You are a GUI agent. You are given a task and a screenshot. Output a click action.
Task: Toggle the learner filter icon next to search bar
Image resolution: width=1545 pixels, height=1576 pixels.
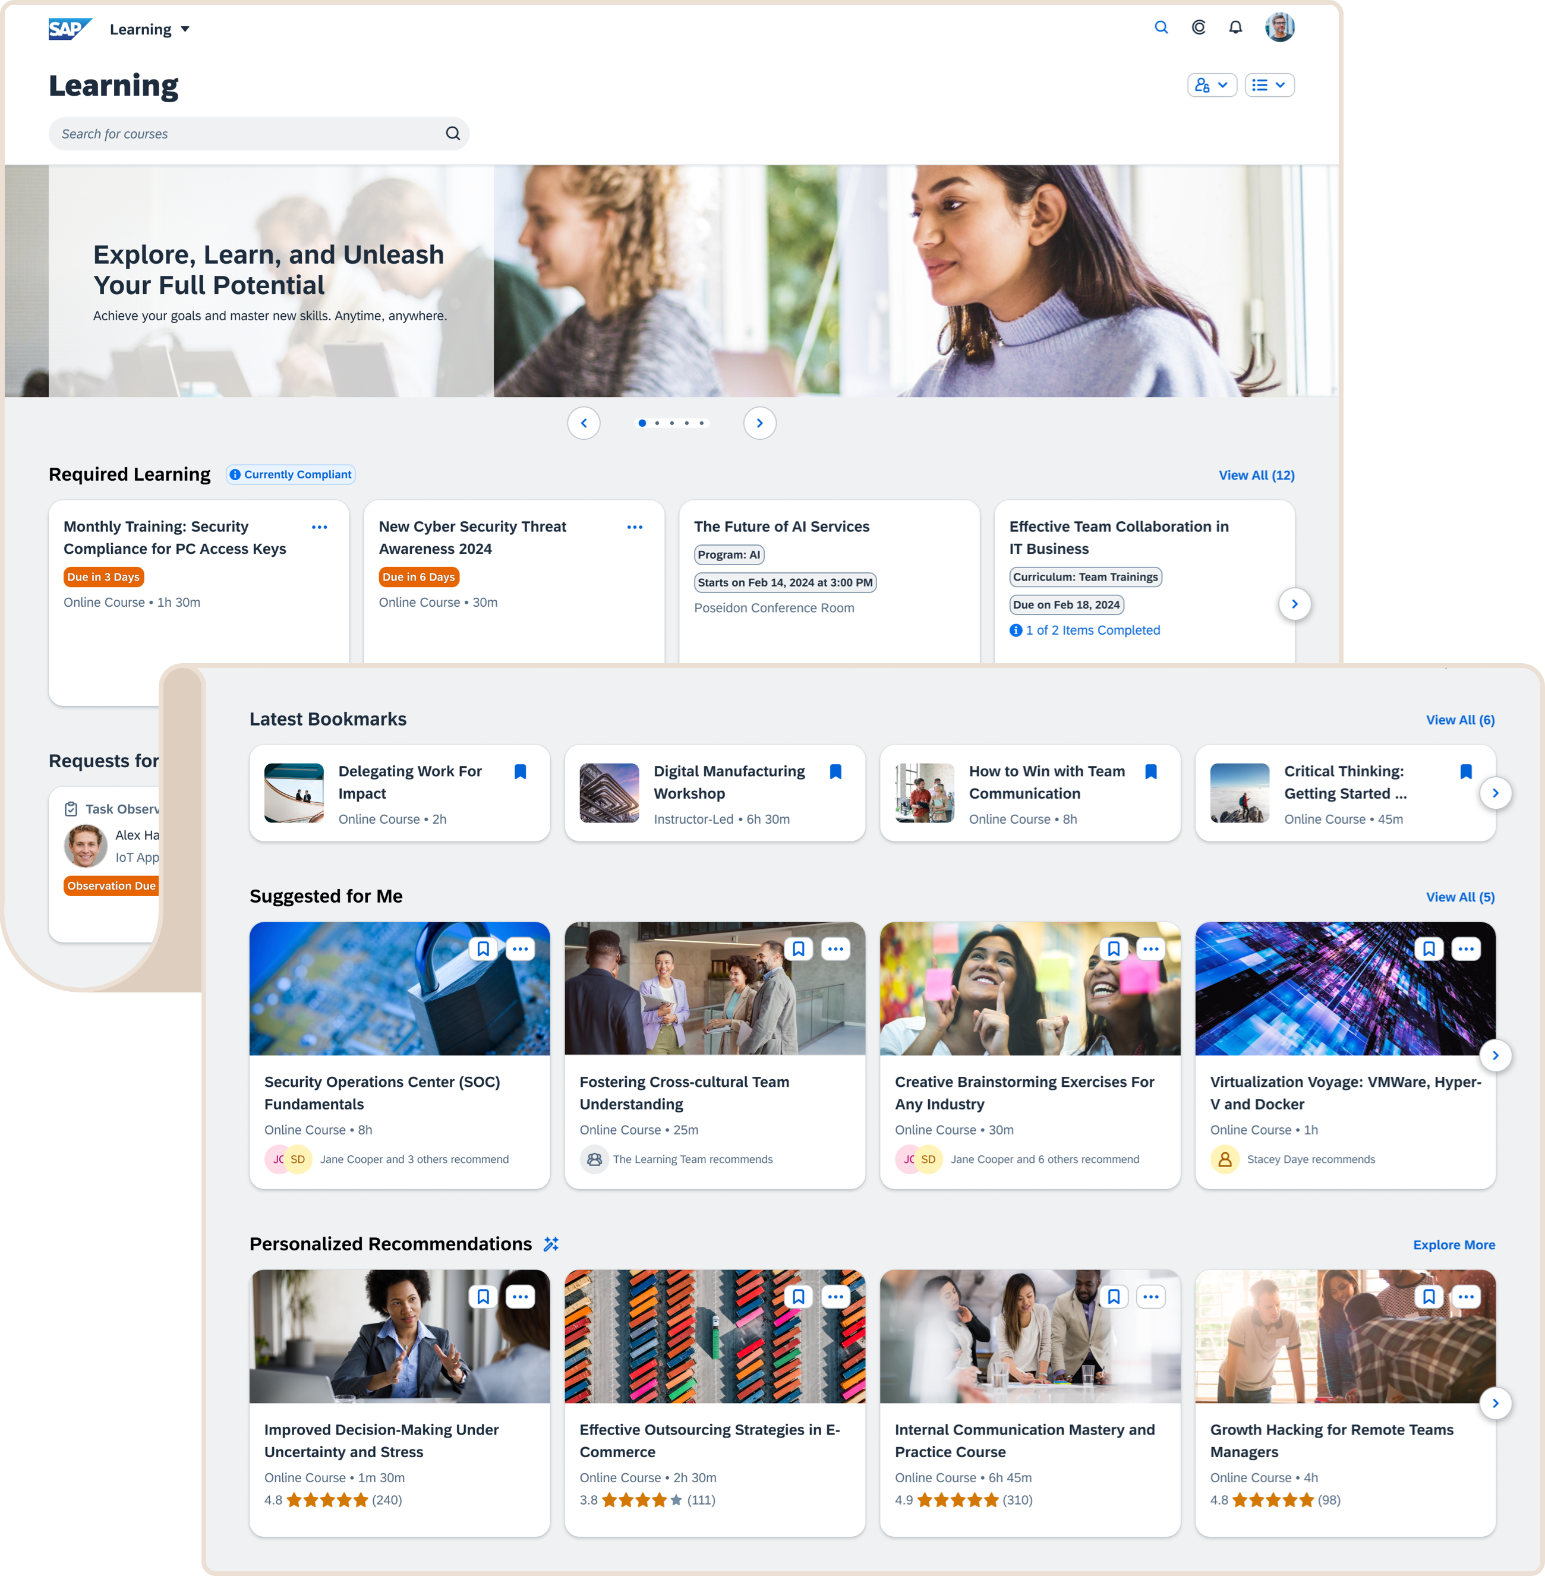(1211, 86)
